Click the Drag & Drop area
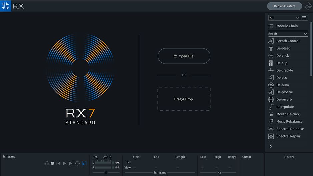The width and height of the screenshot is (313, 176). coord(184,99)
